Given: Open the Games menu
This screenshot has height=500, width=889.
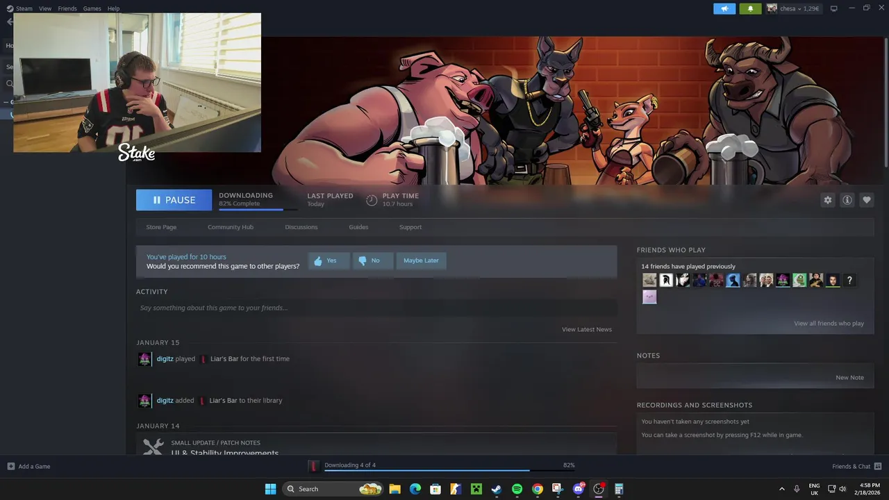Looking at the screenshot, I should [92, 8].
